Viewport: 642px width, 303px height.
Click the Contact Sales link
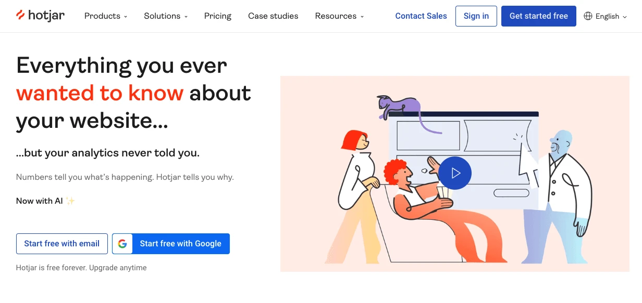[x=421, y=16]
